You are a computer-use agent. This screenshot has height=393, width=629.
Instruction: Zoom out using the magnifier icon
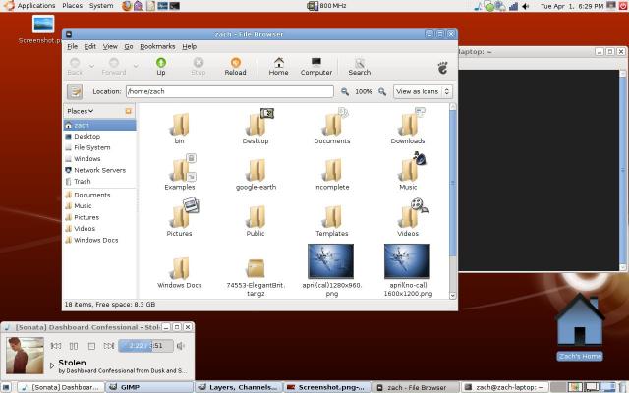(x=345, y=91)
